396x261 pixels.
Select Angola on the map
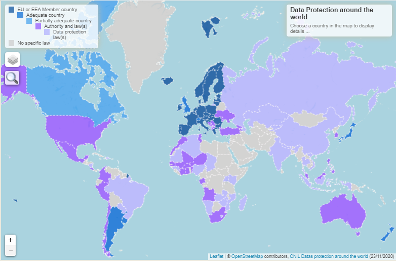pyautogui.click(x=209, y=195)
